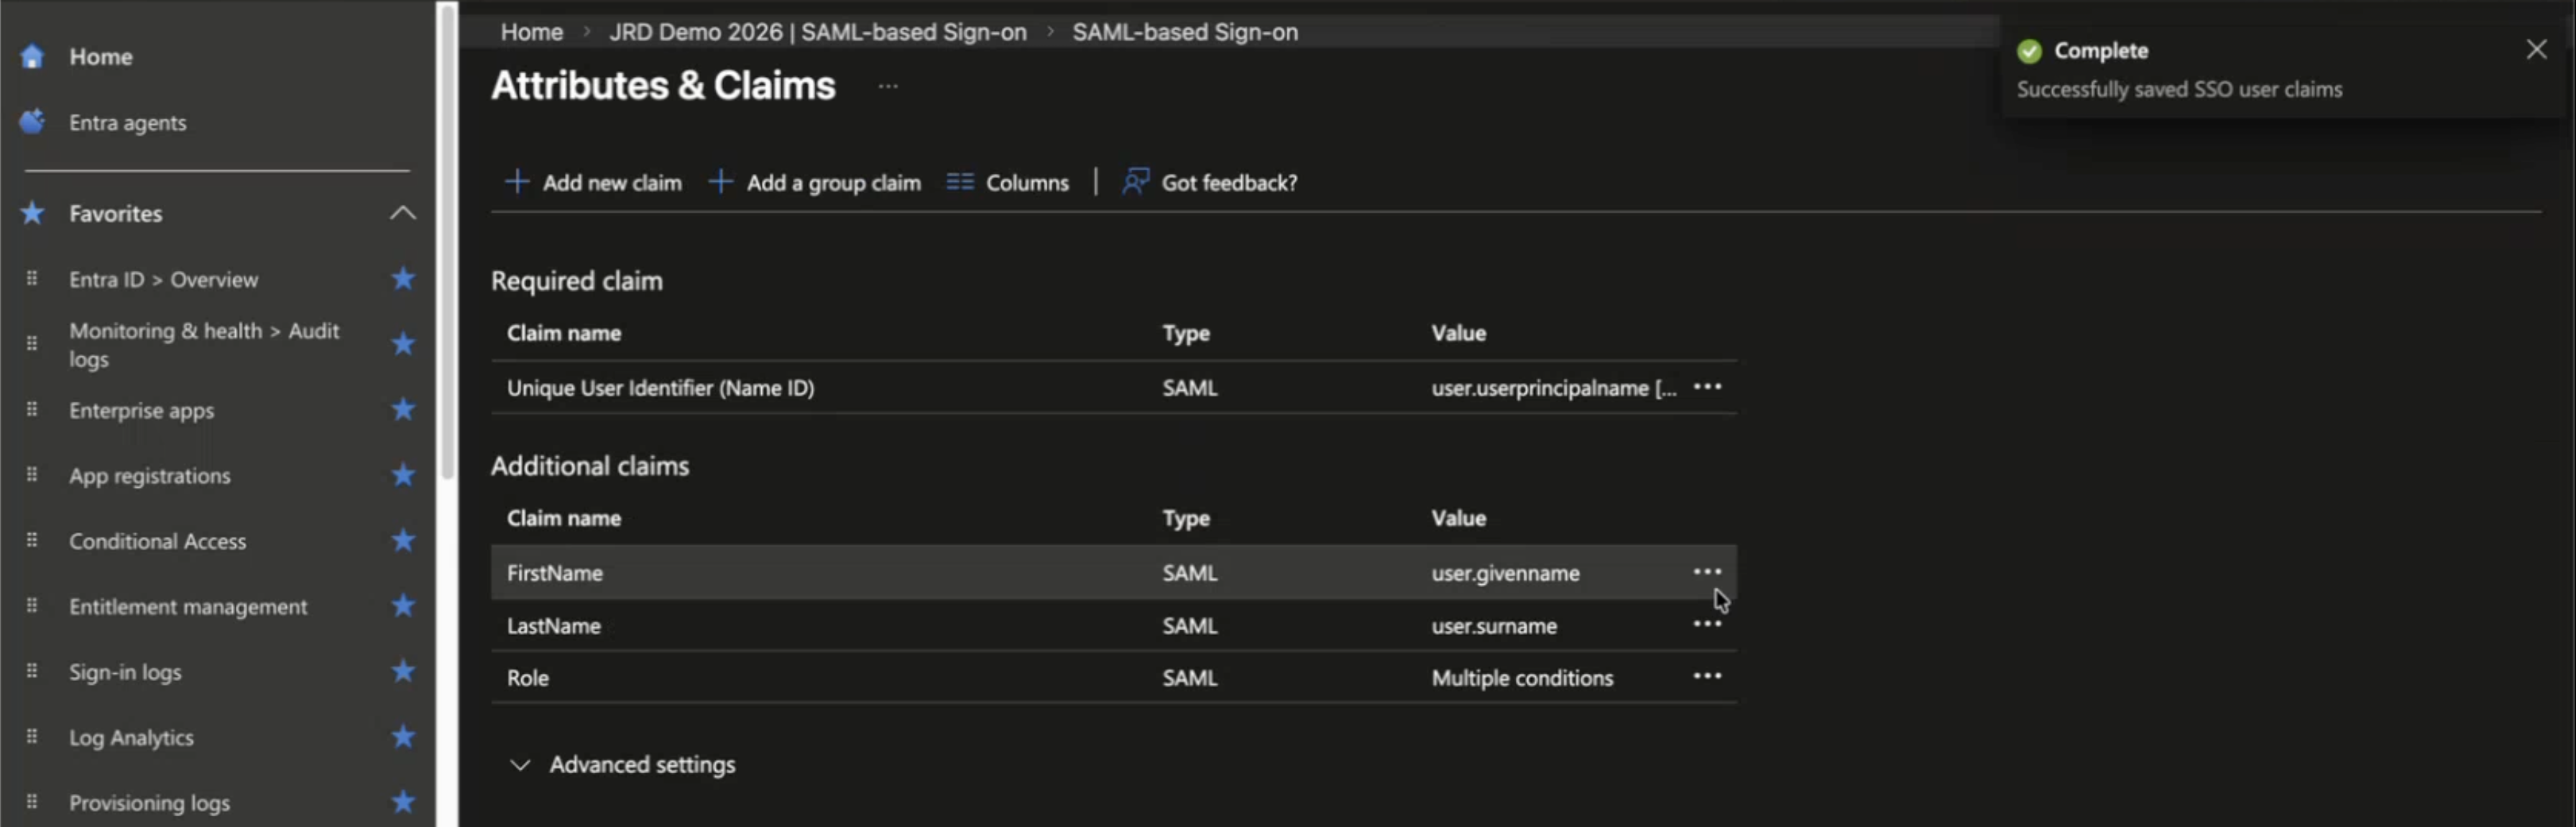Image resolution: width=2576 pixels, height=827 pixels.
Task: Go to Home breadcrumb
Action: click(x=532, y=32)
